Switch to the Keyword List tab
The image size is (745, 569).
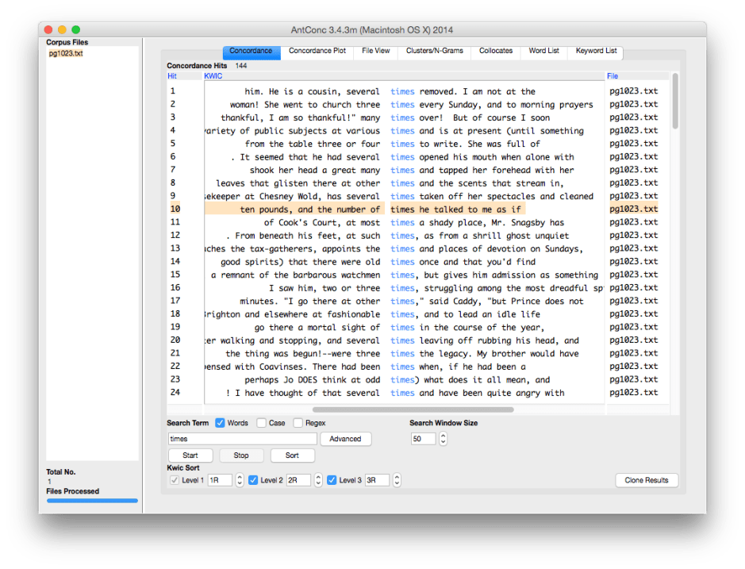pos(595,51)
